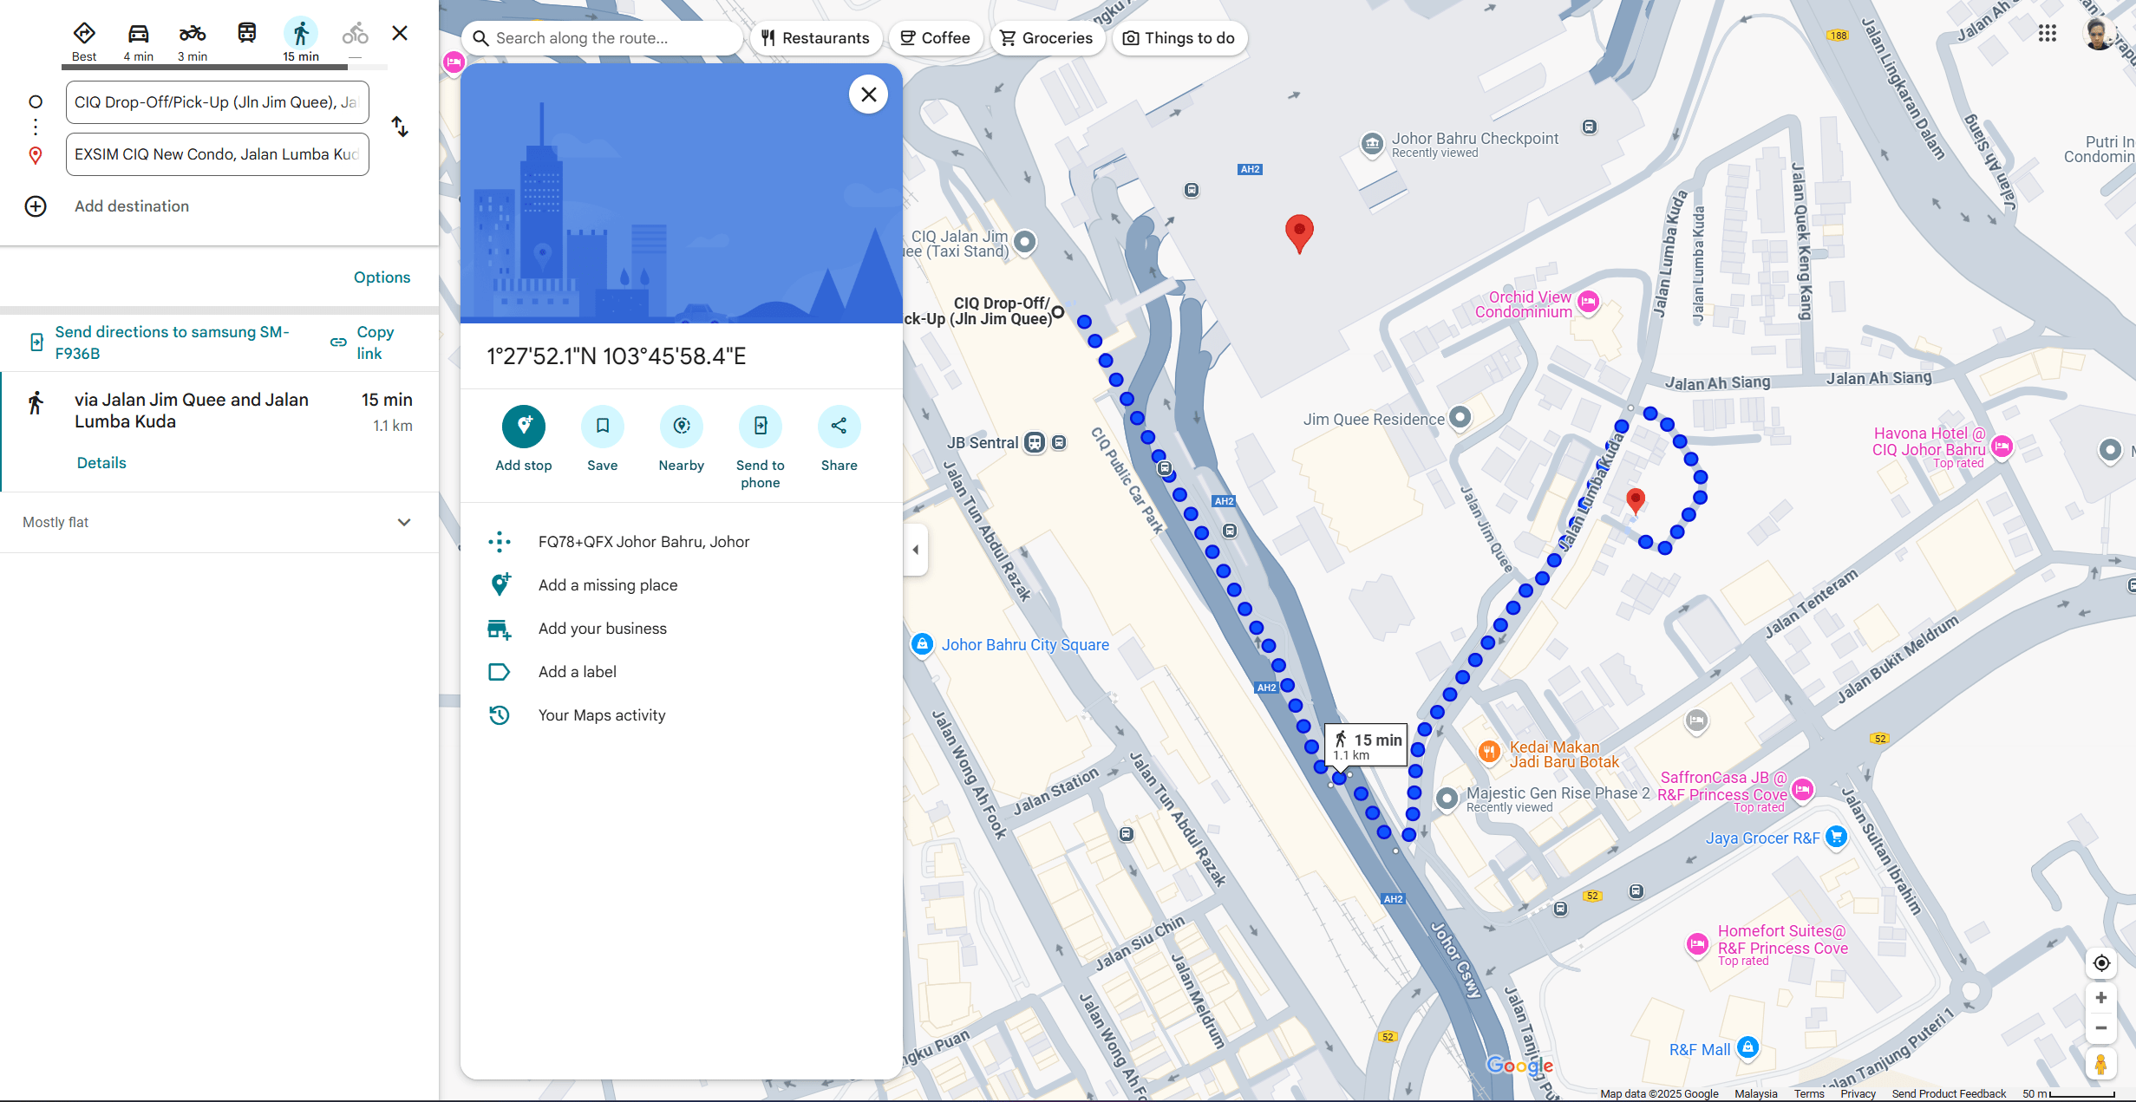Save this location
Viewport: 2136px width, 1102px height.
point(603,426)
